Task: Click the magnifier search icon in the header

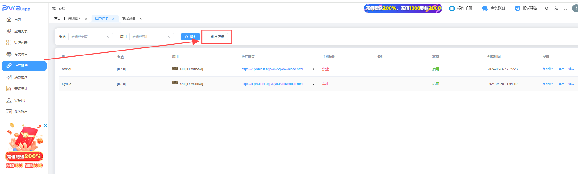Action: click(x=547, y=8)
